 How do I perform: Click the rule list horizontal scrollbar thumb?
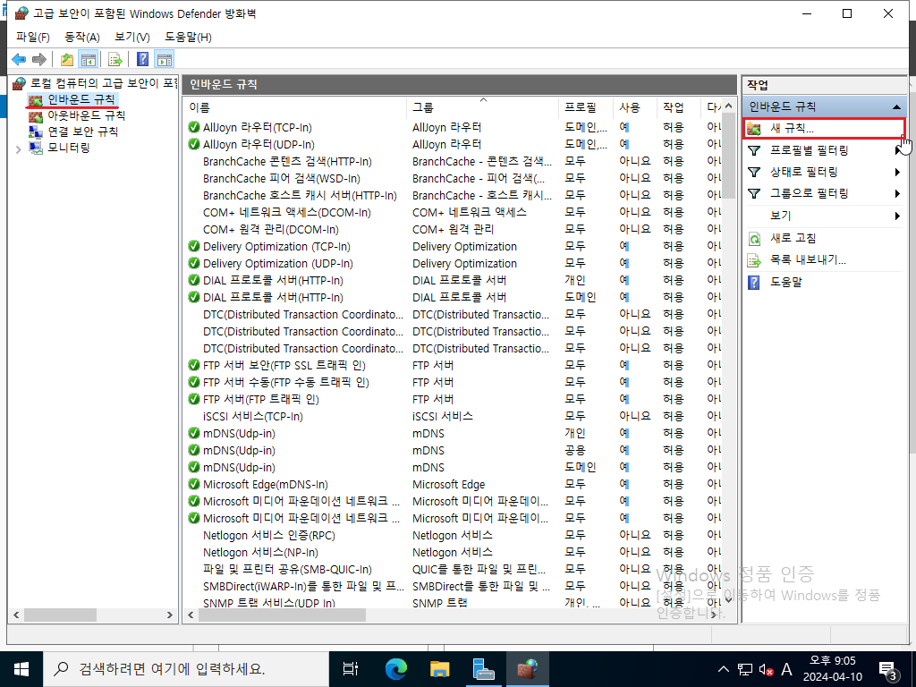click(282, 615)
